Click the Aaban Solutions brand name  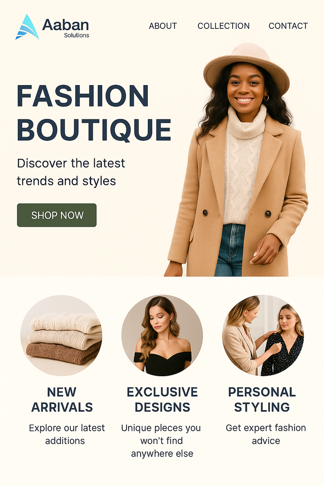click(65, 28)
